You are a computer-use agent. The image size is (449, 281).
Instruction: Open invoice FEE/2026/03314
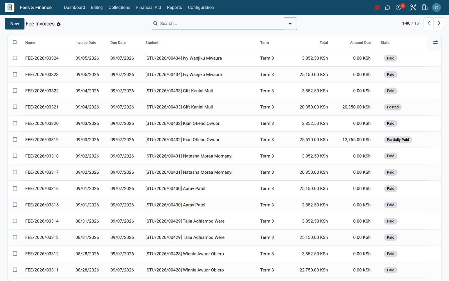pyautogui.click(x=42, y=221)
